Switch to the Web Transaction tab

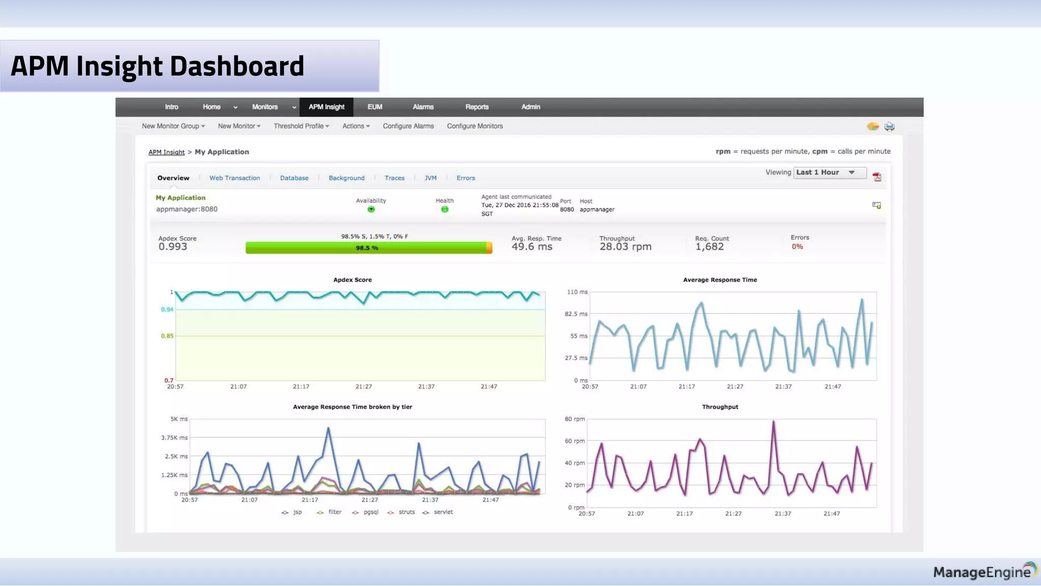point(235,178)
